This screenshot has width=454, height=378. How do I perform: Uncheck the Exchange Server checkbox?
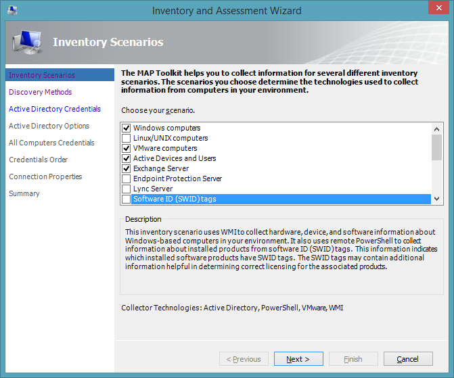127,168
